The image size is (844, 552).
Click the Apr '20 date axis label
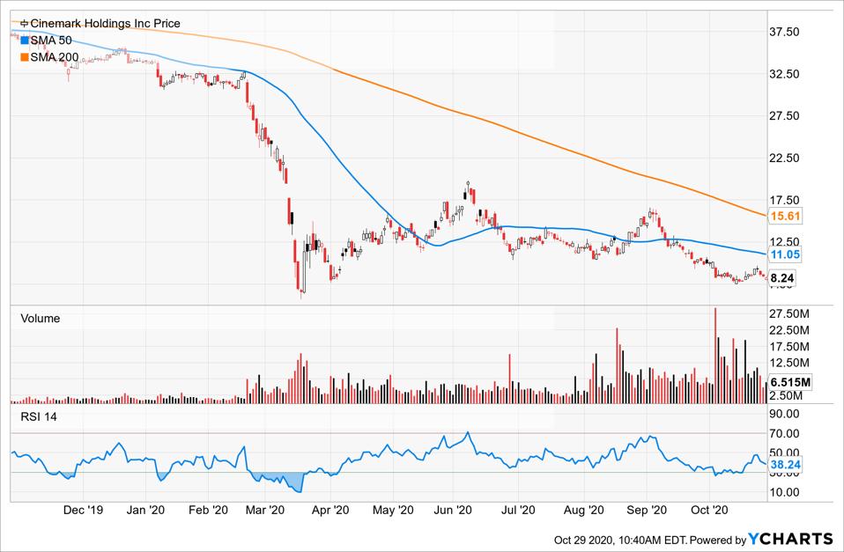point(330,510)
